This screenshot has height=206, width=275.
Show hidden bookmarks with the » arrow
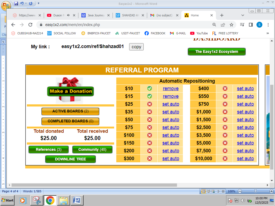pos(267,33)
